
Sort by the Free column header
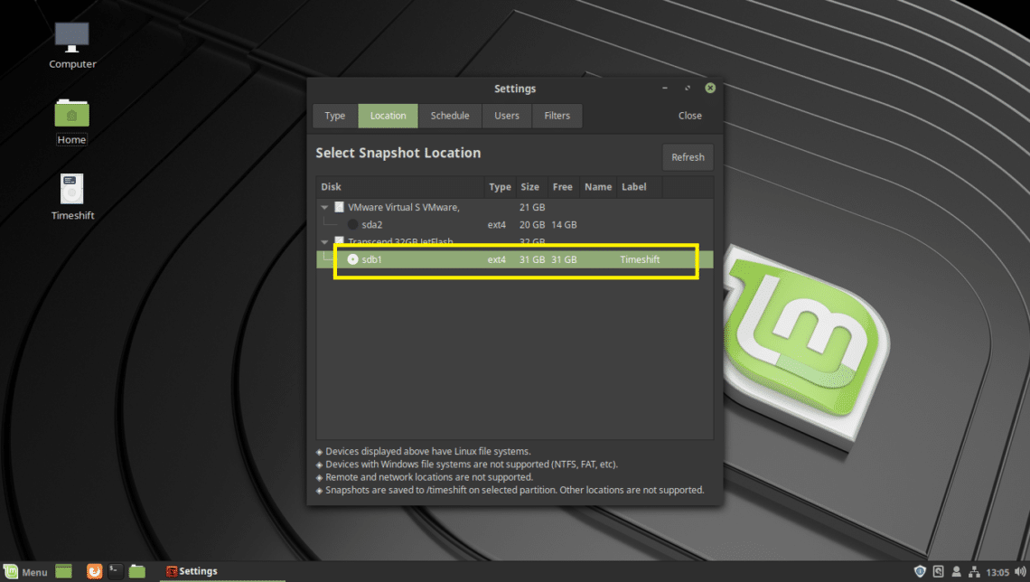coord(562,186)
